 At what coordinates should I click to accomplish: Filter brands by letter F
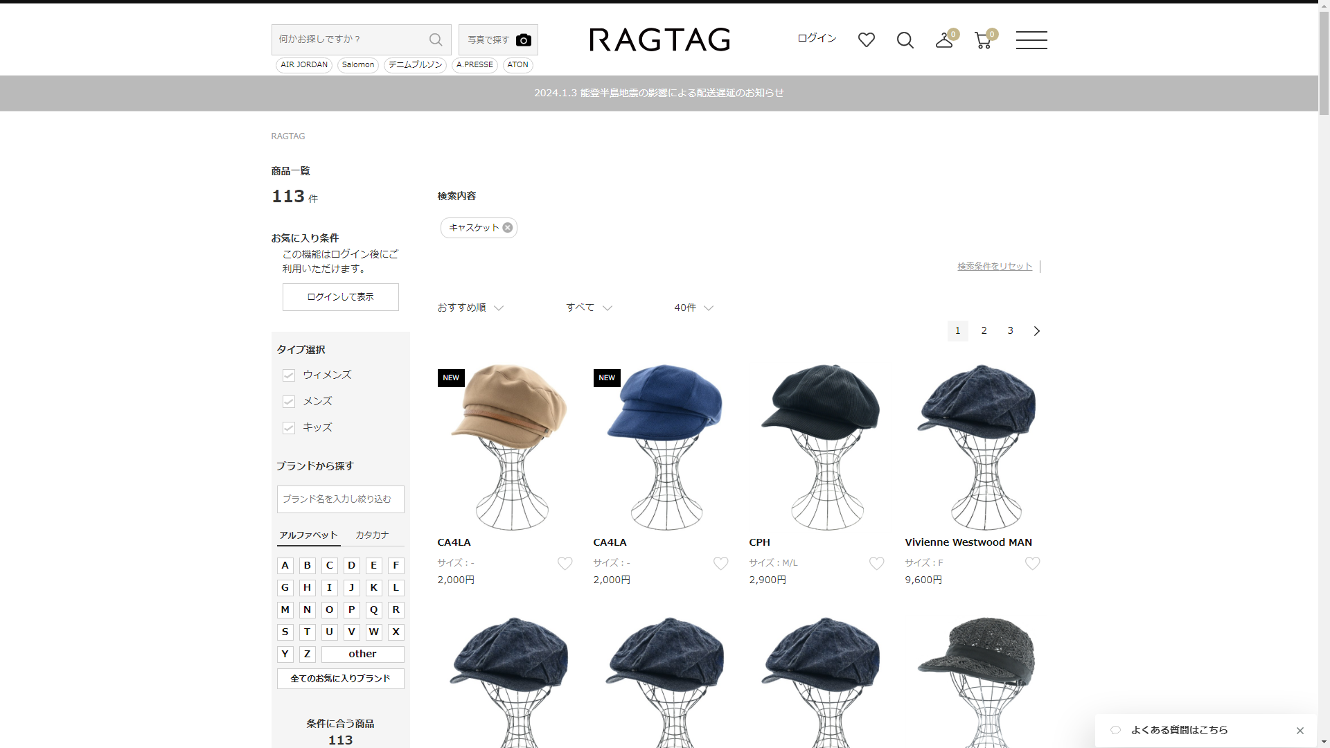(396, 565)
